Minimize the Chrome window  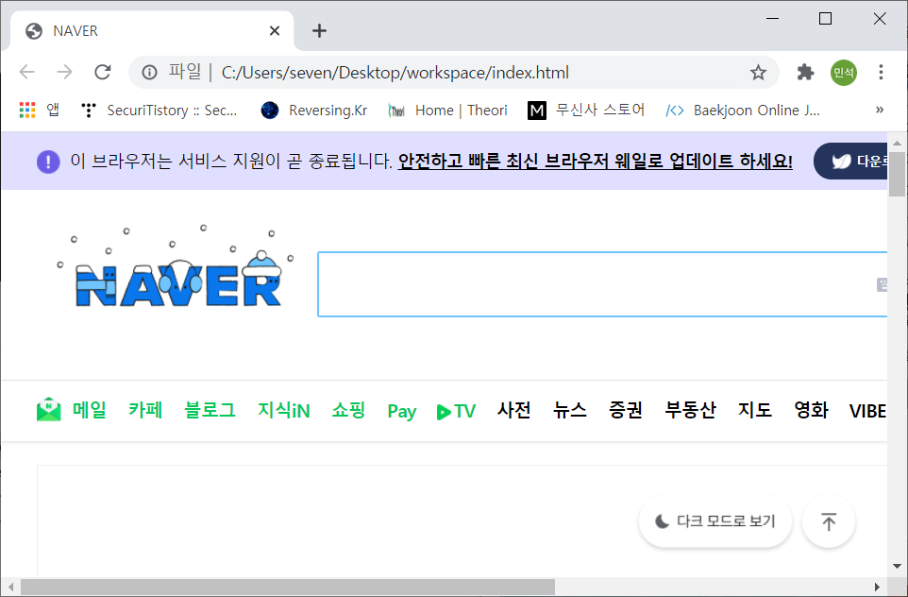click(x=772, y=19)
